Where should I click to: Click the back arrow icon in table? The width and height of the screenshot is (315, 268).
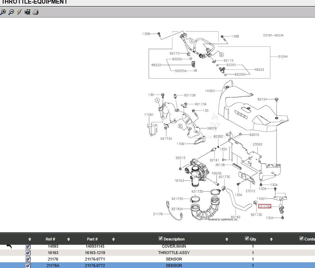[9, 246]
